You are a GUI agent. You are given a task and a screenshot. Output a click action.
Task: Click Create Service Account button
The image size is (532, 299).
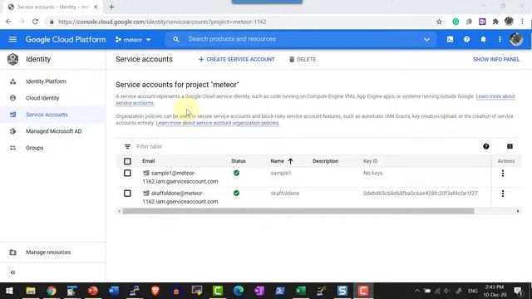pyautogui.click(x=236, y=59)
